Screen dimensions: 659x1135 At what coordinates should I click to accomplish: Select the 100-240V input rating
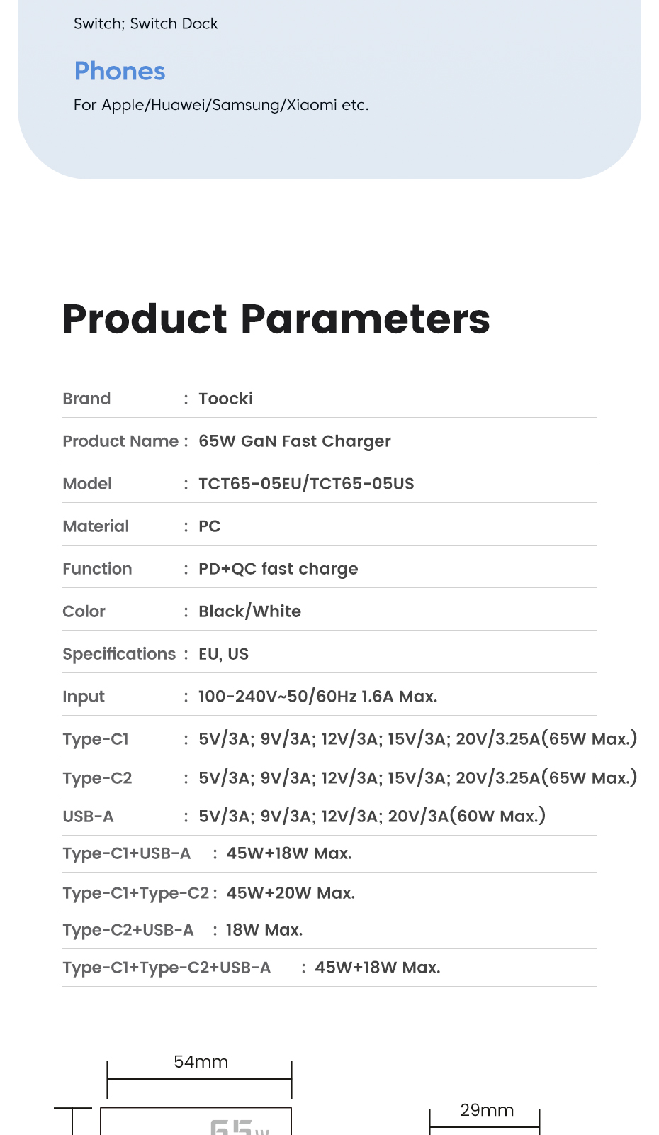click(317, 697)
